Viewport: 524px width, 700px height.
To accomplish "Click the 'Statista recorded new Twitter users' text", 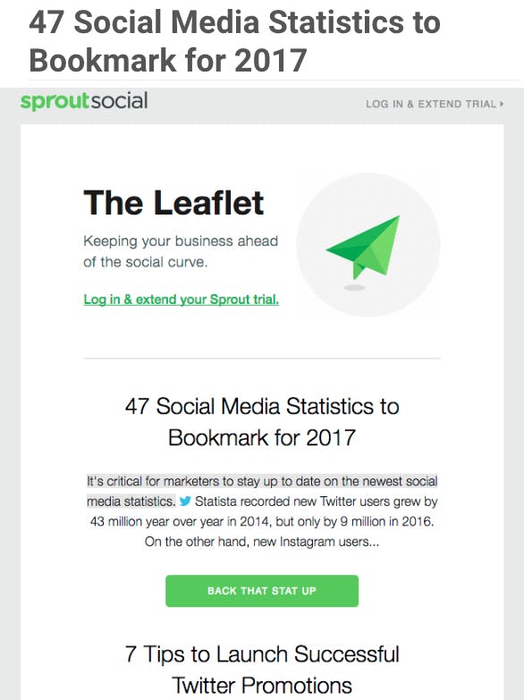I will point(316,502).
